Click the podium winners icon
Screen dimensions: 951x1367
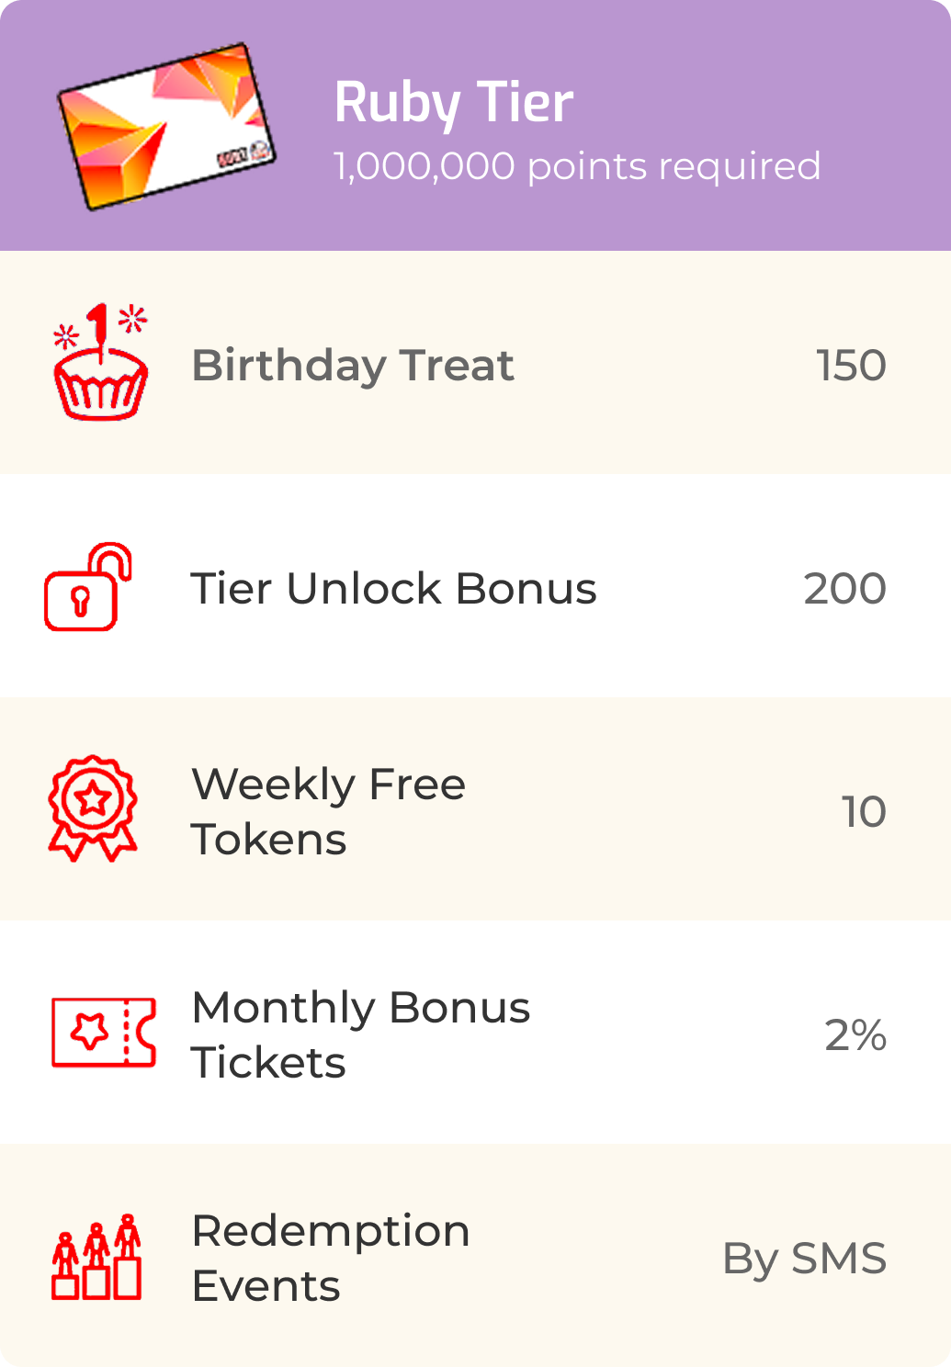[x=96, y=1257]
